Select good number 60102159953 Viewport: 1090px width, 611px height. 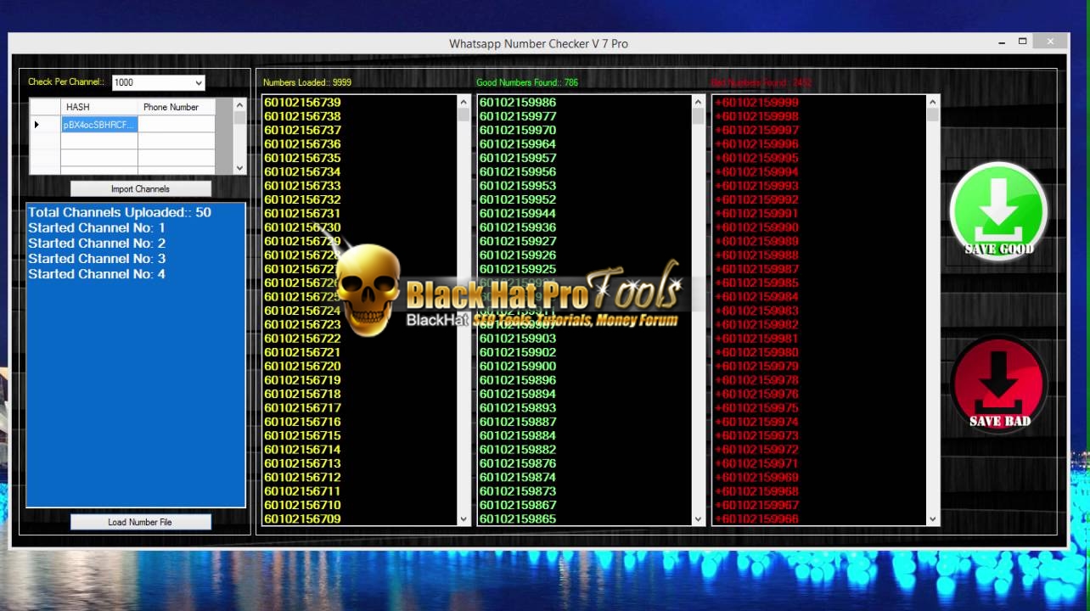518,186
